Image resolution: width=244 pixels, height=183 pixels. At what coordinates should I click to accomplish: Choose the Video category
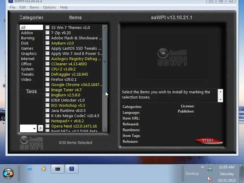(31, 79)
